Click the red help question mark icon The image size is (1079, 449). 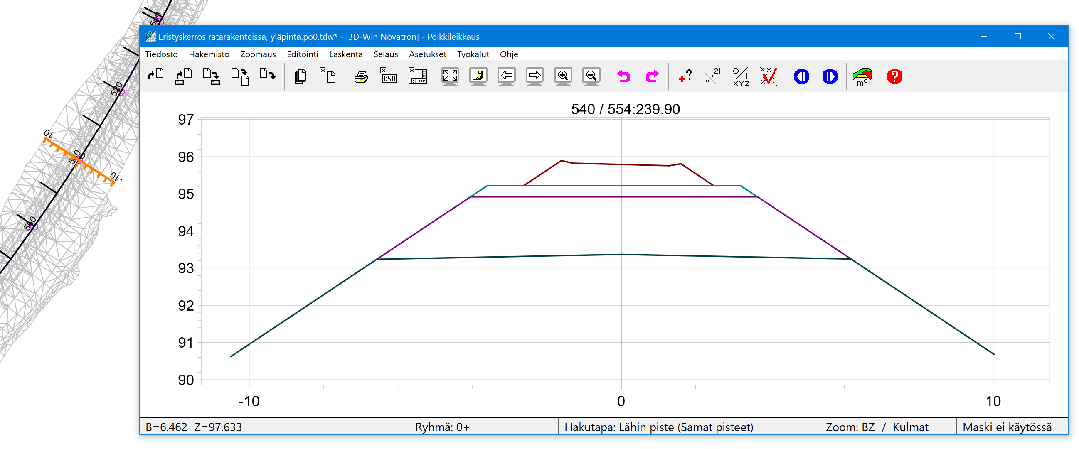pos(894,76)
